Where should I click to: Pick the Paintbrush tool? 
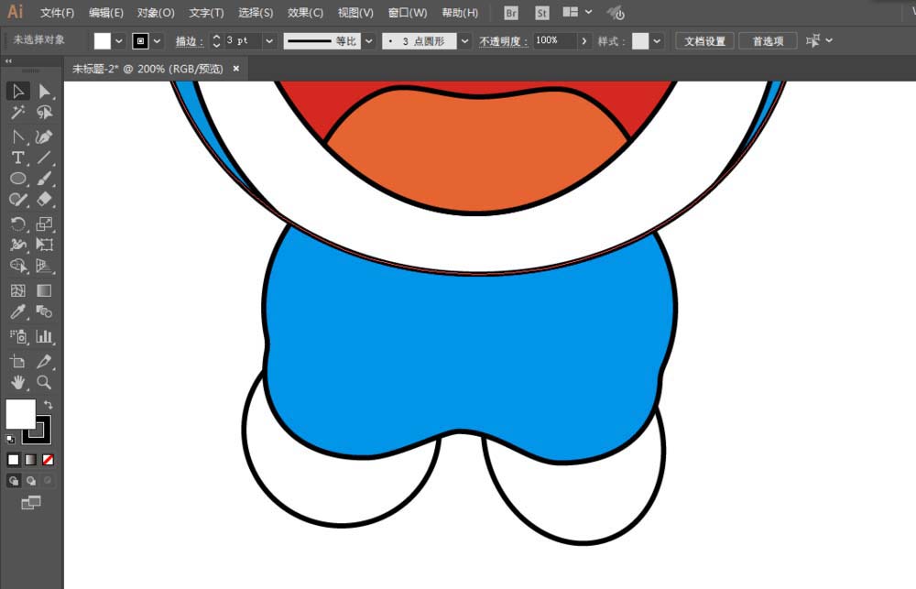(x=44, y=179)
